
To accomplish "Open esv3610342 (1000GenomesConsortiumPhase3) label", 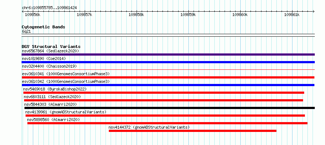I will [66, 81].
